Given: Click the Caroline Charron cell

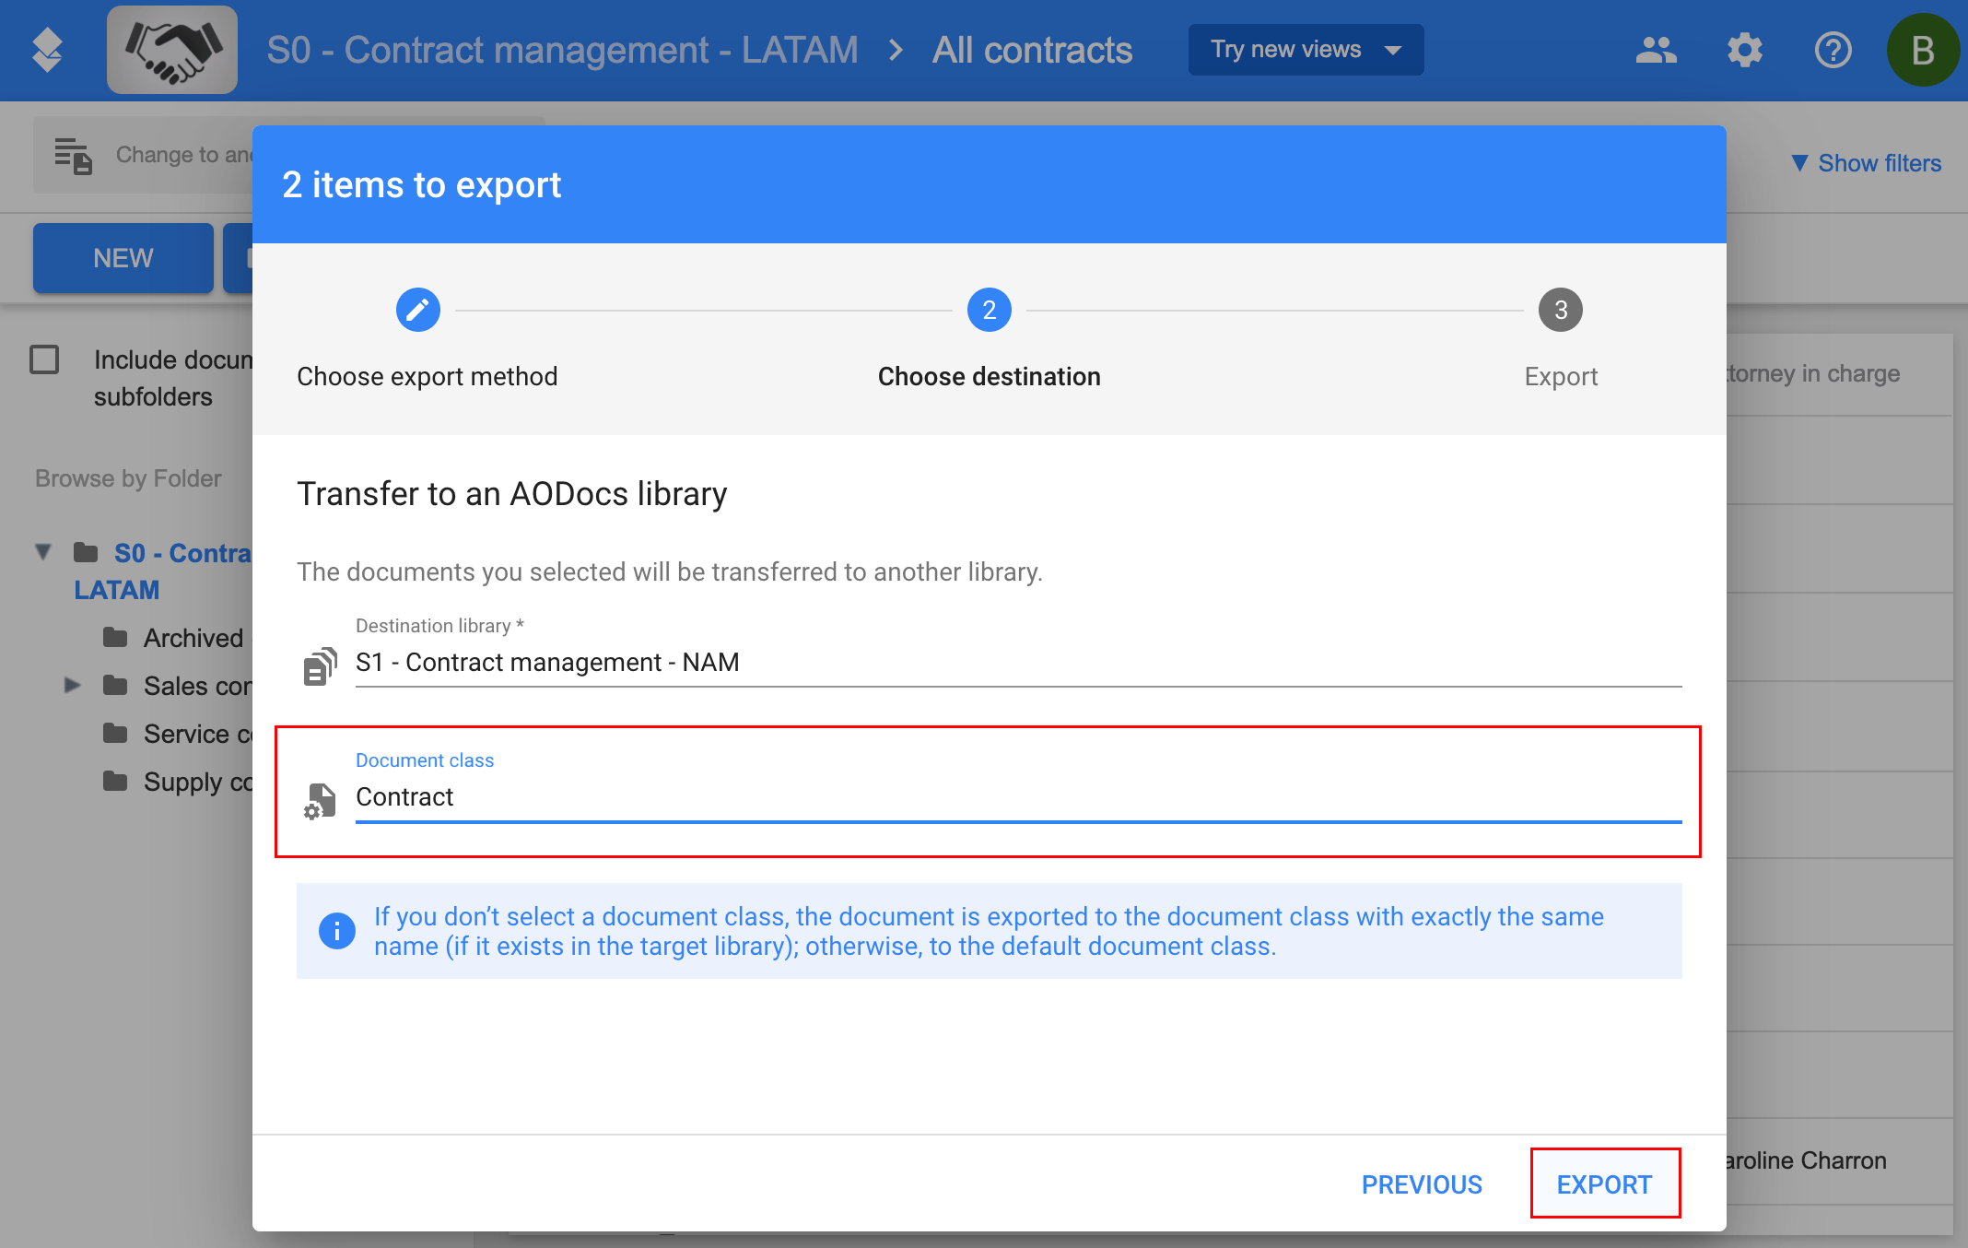Looking at the screenshot, I should 1806,1160.
